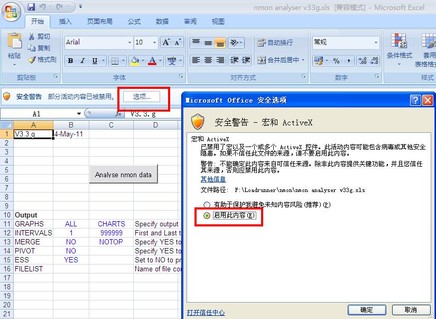Click Analyse nmon data button

123,174
